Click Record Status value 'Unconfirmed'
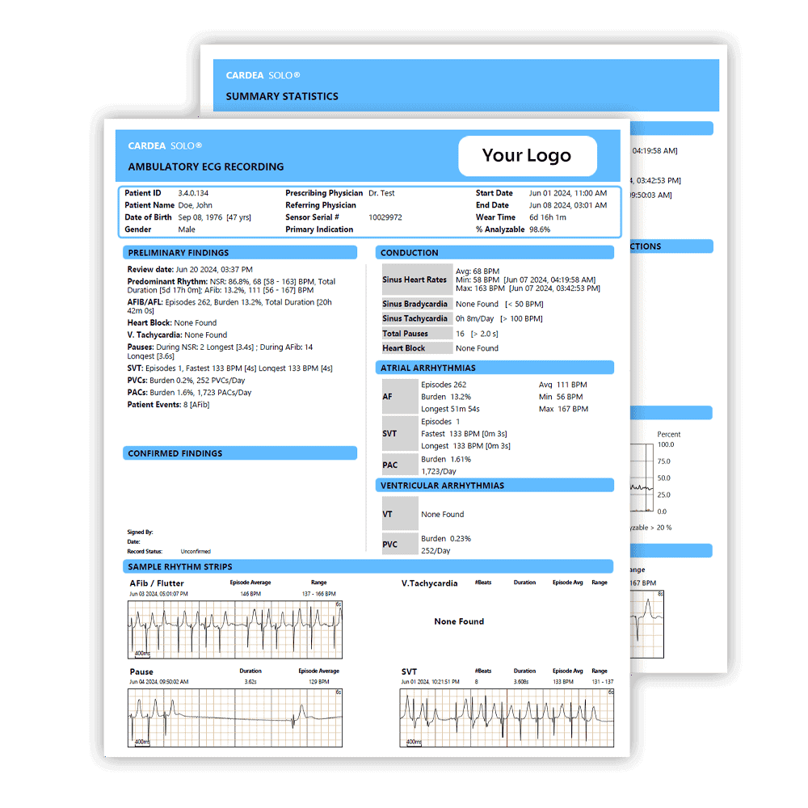The width and height of the screenshot is (808, 808). pos(196,551)
